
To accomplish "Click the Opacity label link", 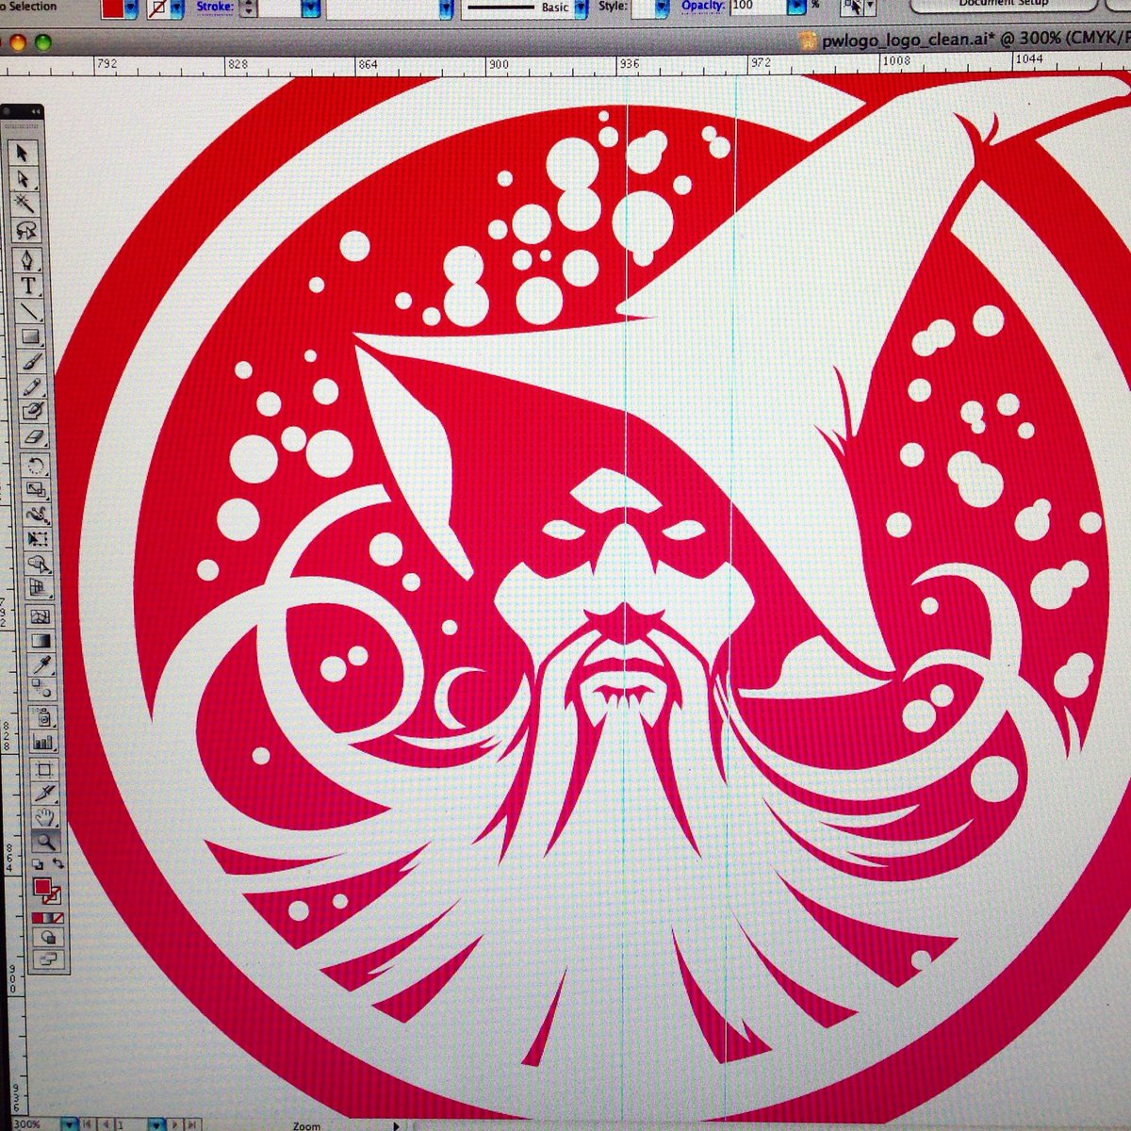I will (703, 6).
